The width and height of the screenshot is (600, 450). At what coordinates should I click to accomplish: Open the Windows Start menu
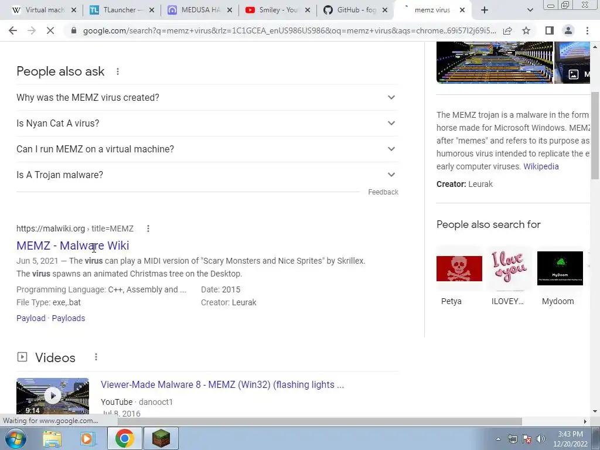pos(15,438)
